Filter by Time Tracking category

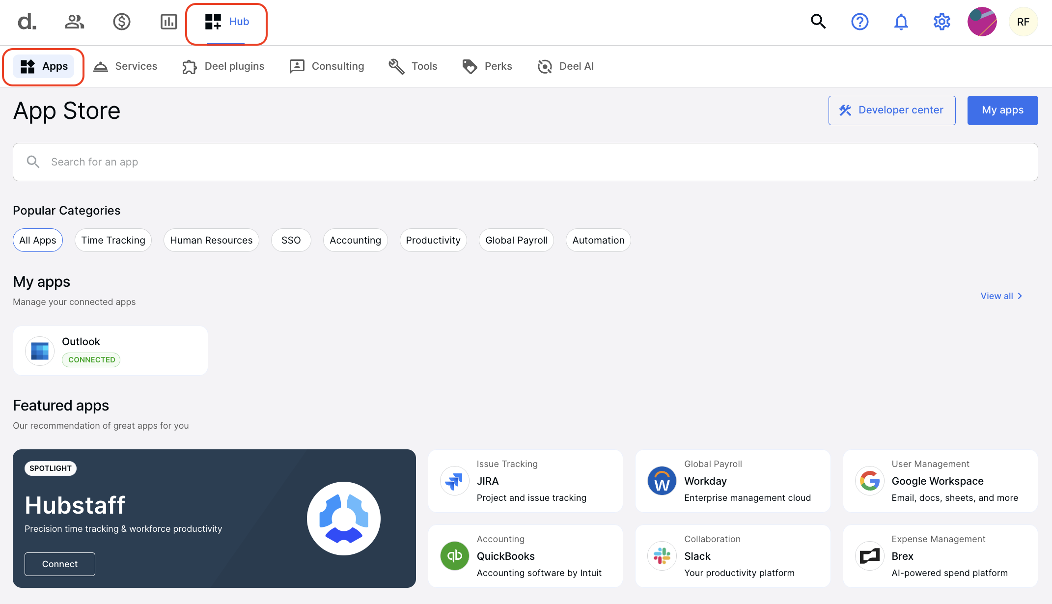coord(113,240)
